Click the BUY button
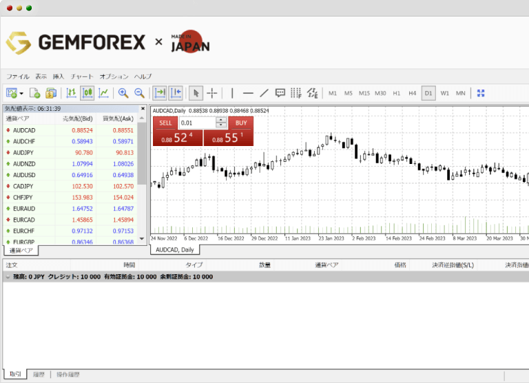 (x=241, y=123)
